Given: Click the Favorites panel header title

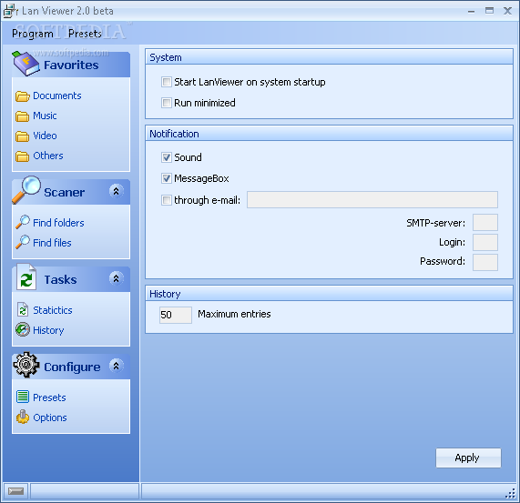Looking at the screenshot, I should click(x=71, y=65).
